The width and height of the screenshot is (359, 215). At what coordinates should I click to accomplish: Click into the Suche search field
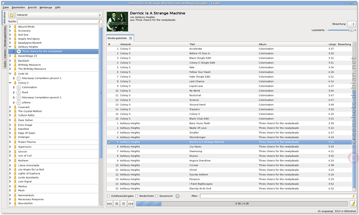(x=60, y=21)
